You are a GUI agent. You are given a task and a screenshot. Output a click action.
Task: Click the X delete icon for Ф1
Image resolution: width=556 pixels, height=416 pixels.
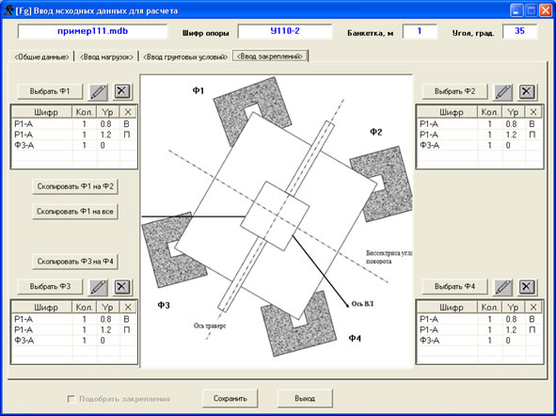pyautogui.click(x=122, y=92)
